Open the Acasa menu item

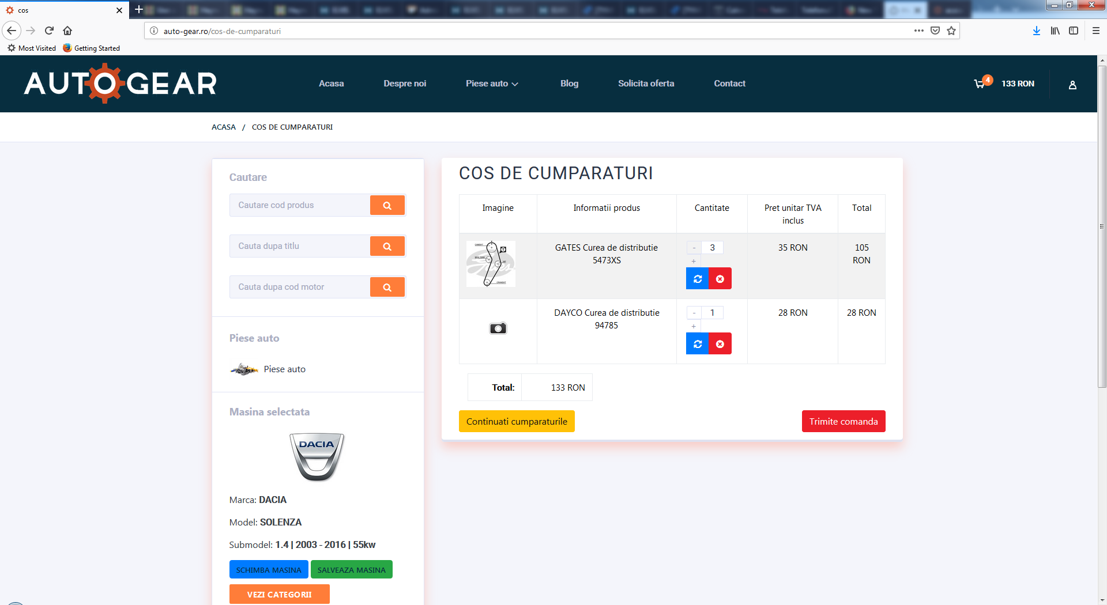(x=332, y=84)
